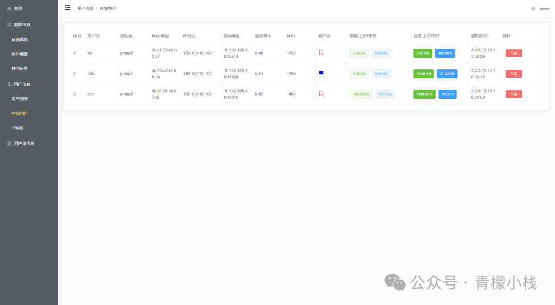Viewport: 555px width, 305px height.
Task: Click the desktop client icon for user bbb
Action: [x=321, y=73]
